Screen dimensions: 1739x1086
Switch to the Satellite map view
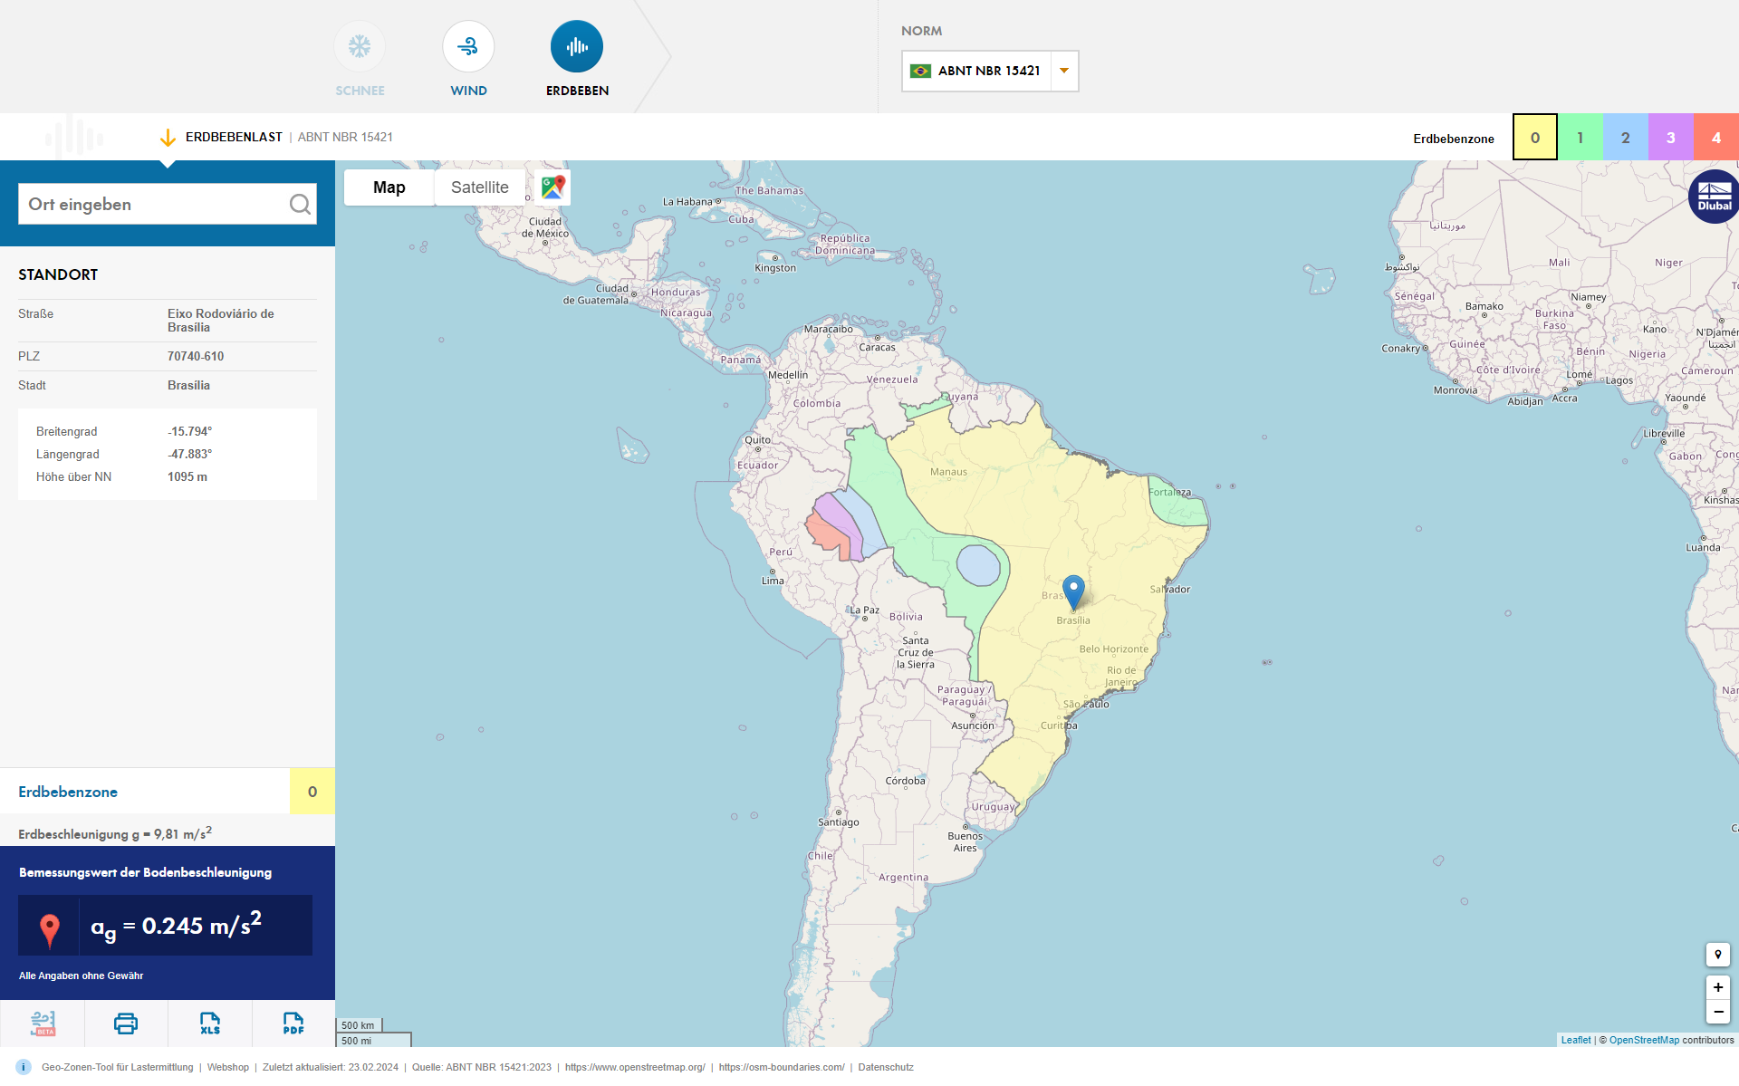[479, 187]
